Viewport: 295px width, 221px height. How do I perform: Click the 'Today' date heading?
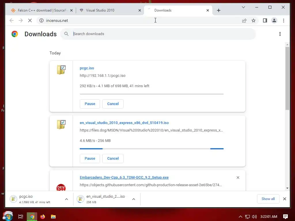(55, 53)
